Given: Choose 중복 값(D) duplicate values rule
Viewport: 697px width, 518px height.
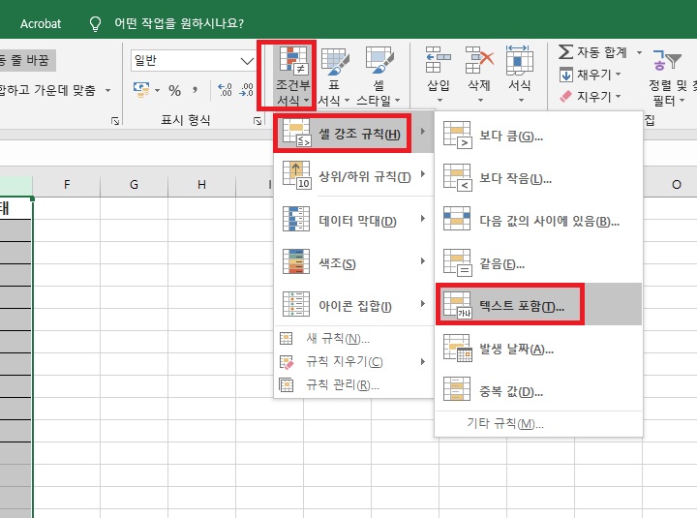Looking at the screenshot, I should [x=538, y=392].
